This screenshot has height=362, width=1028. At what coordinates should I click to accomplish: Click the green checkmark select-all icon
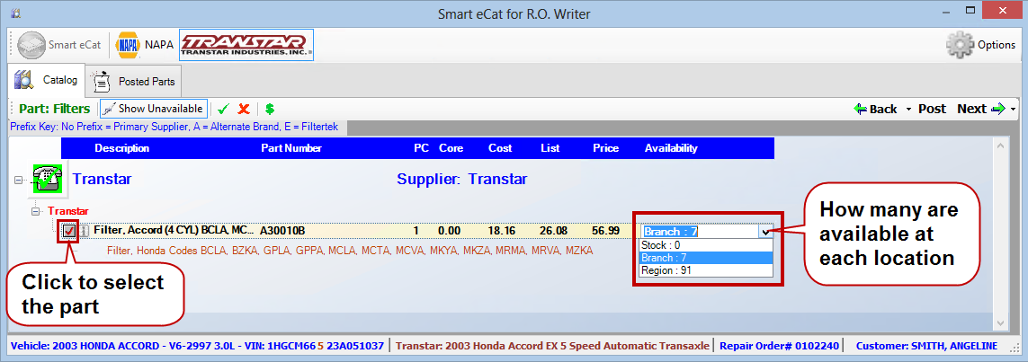pos(223,109)
